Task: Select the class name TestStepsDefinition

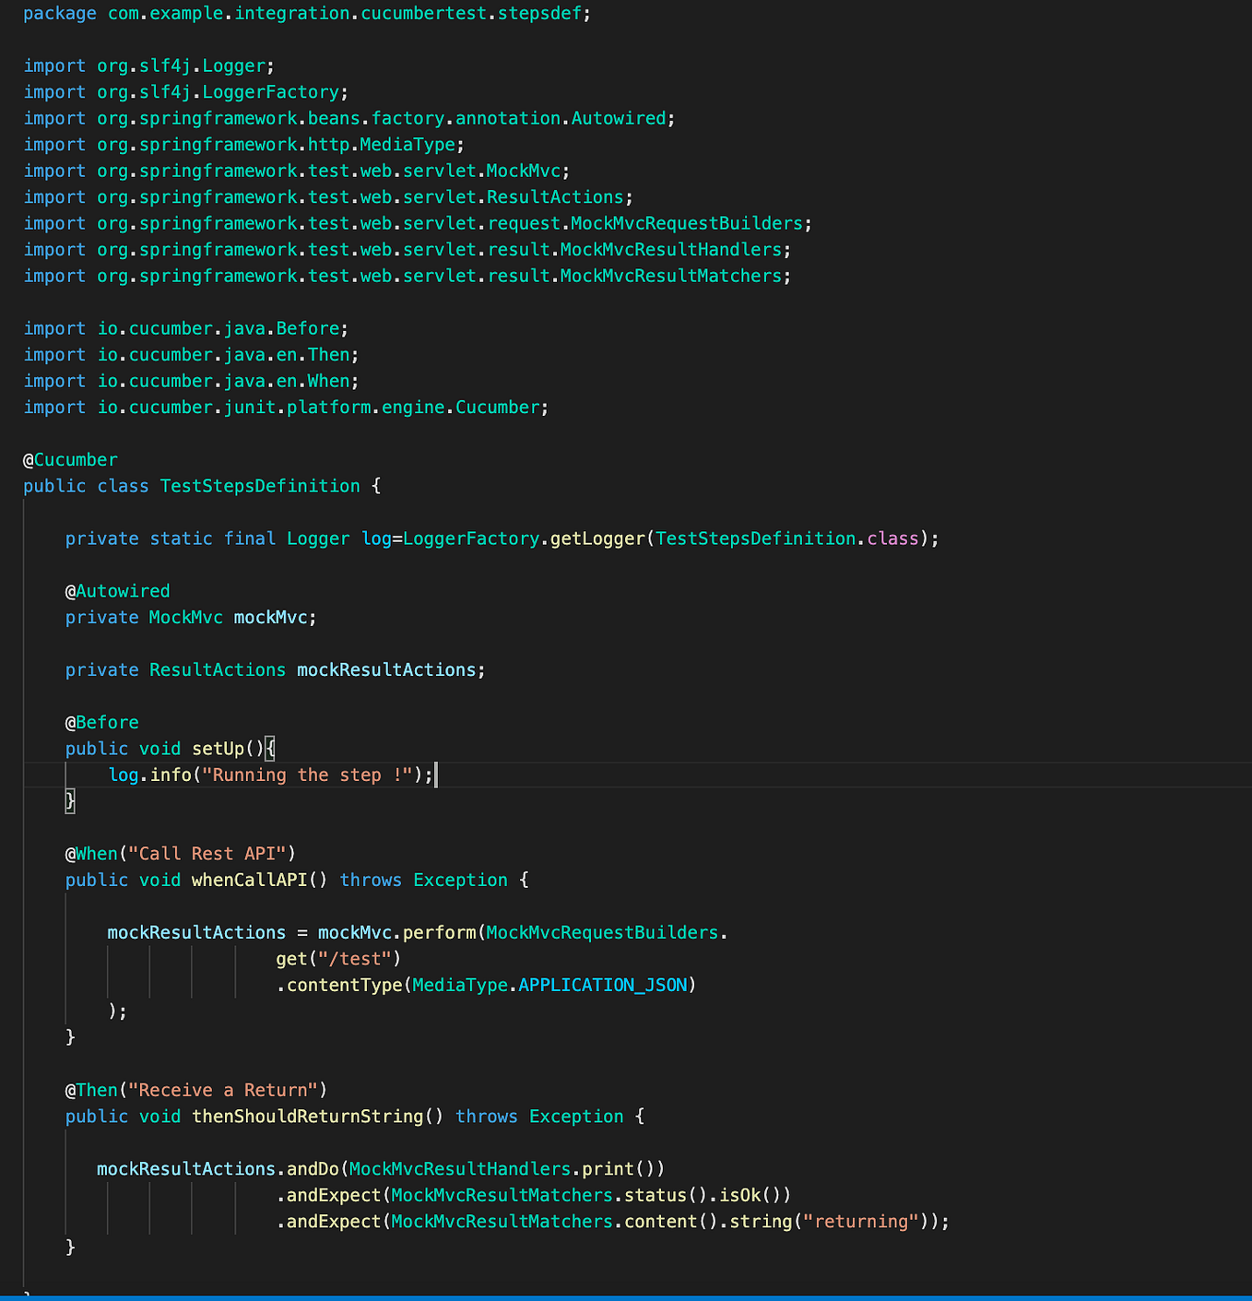Action: coord(259,486)
